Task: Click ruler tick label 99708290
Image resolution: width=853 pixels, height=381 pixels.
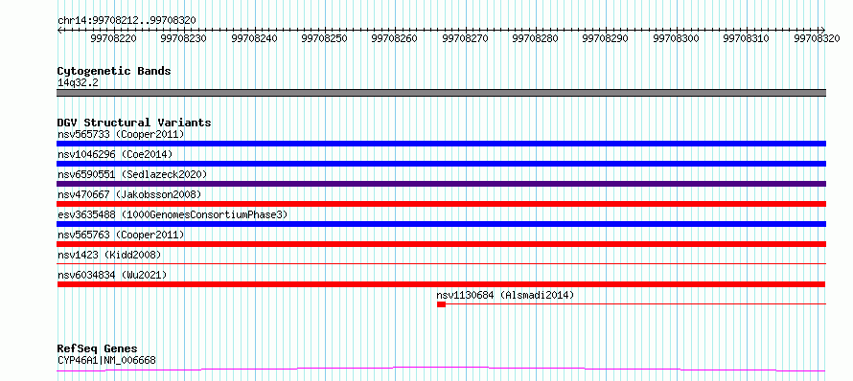Action: (x=605, y=38)
